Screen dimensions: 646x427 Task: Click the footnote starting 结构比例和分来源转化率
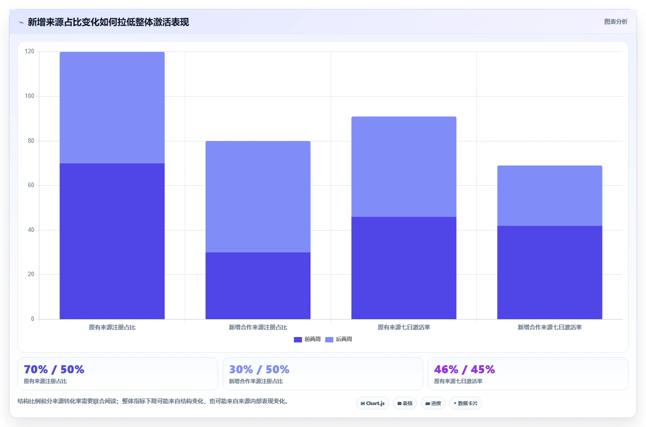153,401
